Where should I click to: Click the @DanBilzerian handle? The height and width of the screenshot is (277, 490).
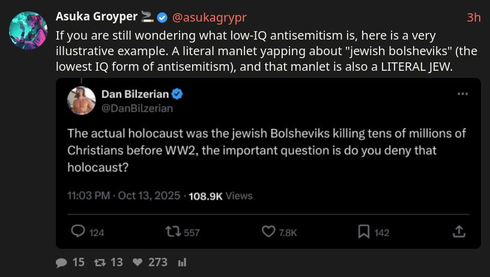[137, 109]
